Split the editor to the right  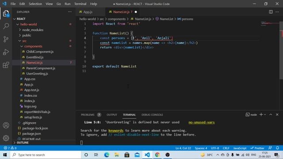point(271,12)
